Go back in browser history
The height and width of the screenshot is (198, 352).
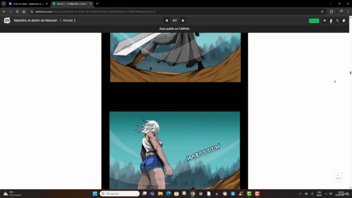(4, 12)
